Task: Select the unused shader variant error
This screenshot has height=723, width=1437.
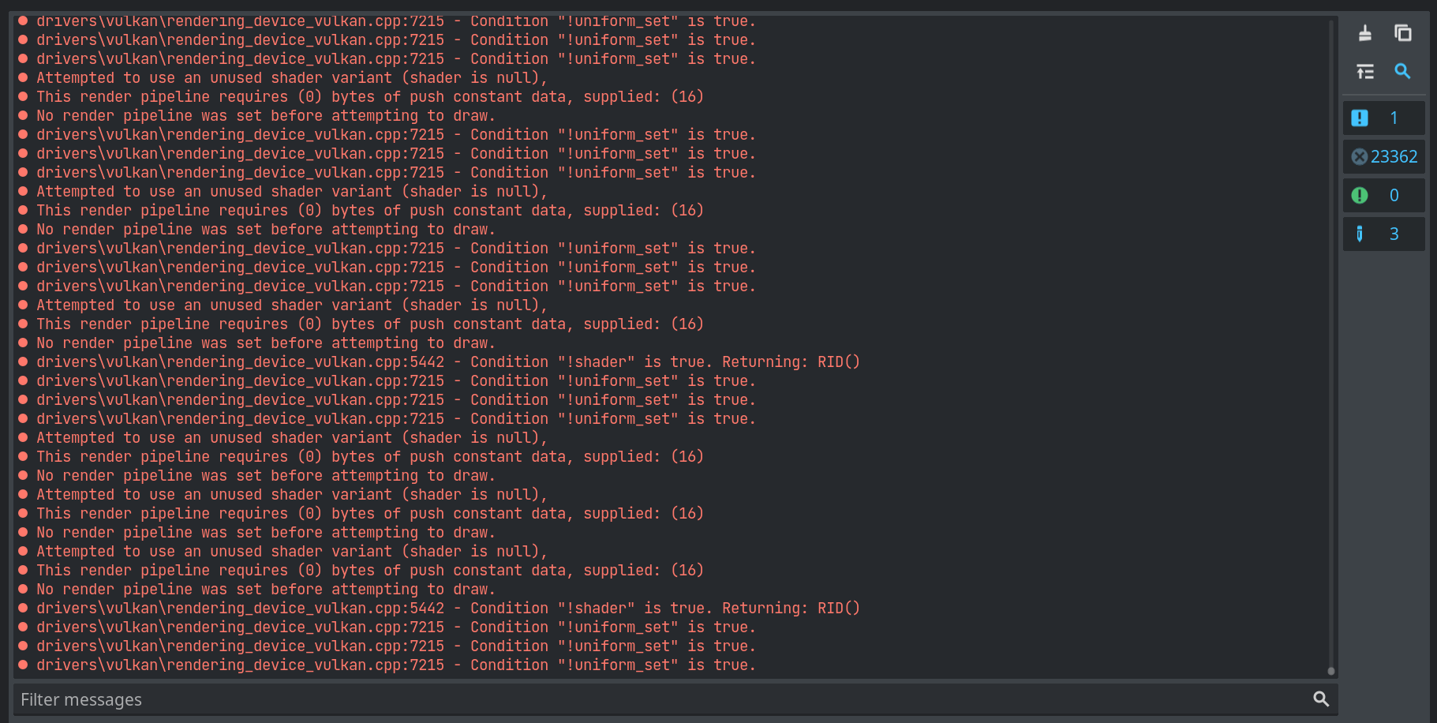Action: point(291,77)
